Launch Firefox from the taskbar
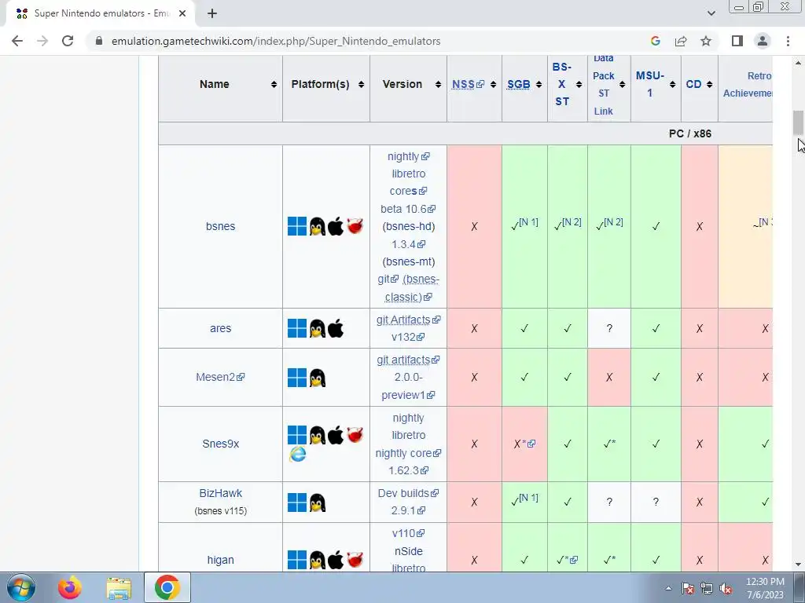Screen dimensions: 805x603 pyautogui.click(x=70, y=587)
